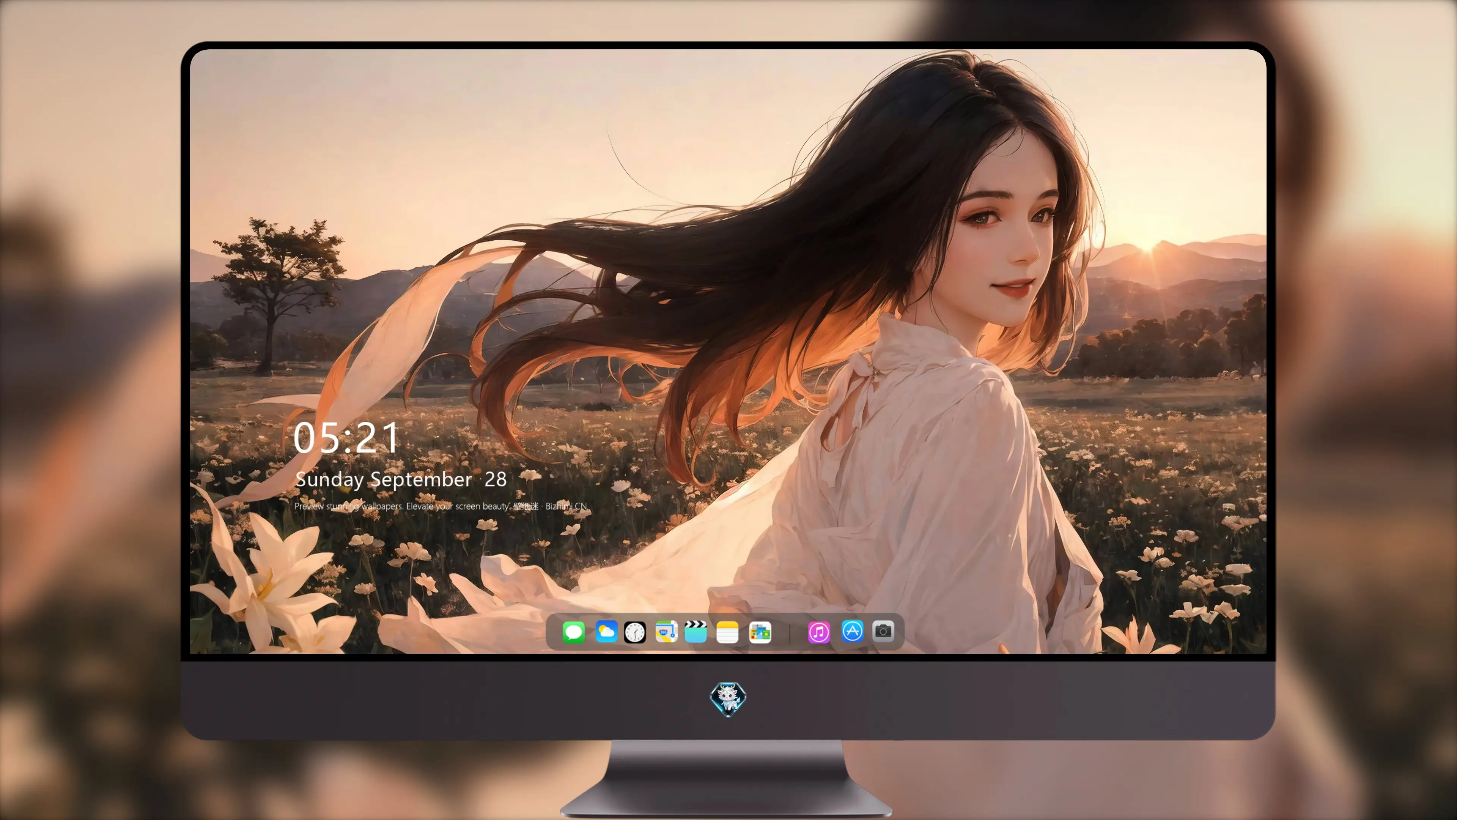
Task: Open the Maps app icon in the dock
Action: click(666, 632)
